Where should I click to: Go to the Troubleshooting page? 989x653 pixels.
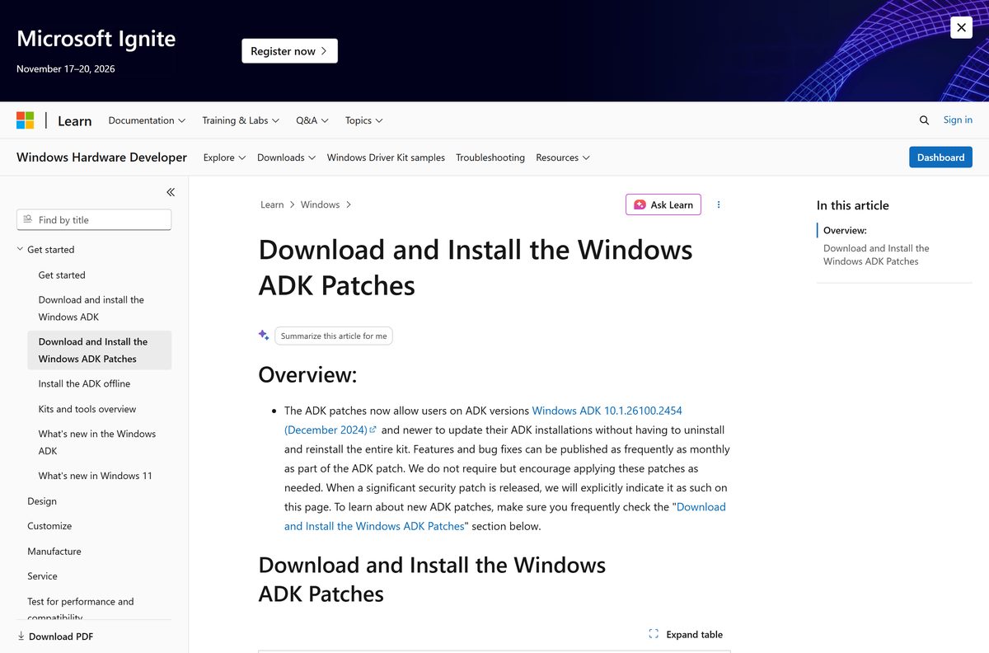[490, 157]
